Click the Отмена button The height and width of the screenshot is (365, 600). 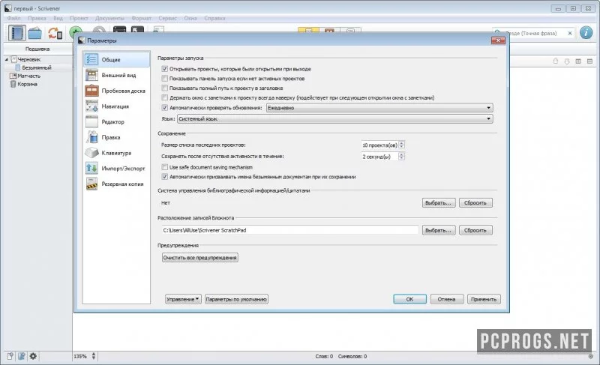[446, 299]
